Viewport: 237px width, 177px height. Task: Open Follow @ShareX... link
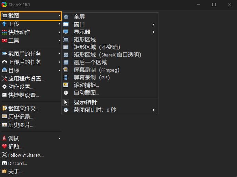pos(26,155)
